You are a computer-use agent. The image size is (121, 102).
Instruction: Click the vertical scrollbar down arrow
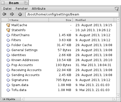point(118,96)
